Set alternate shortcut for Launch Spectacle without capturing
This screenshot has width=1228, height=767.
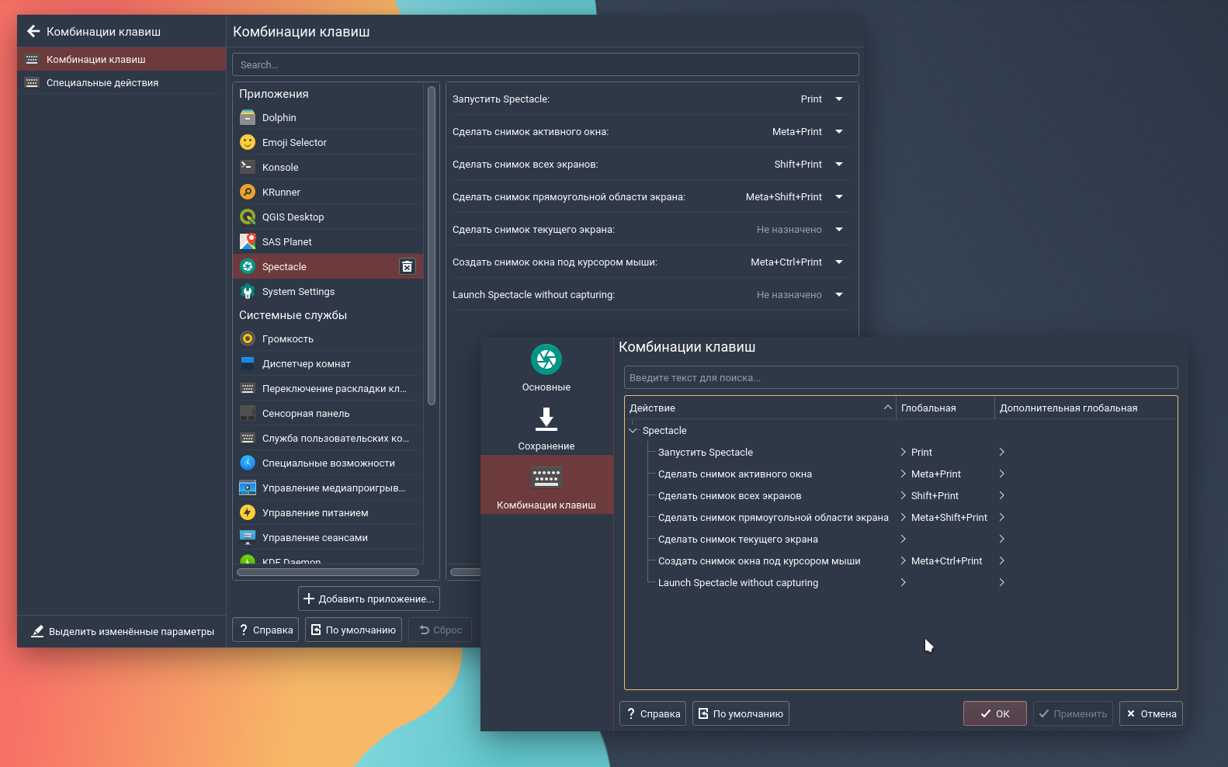coord(1001,582)
